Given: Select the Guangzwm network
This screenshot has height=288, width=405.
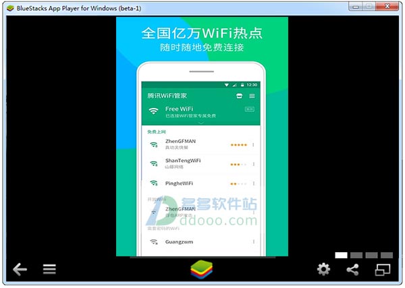Looking at the screenshot, I should click(x=200, y=242).
